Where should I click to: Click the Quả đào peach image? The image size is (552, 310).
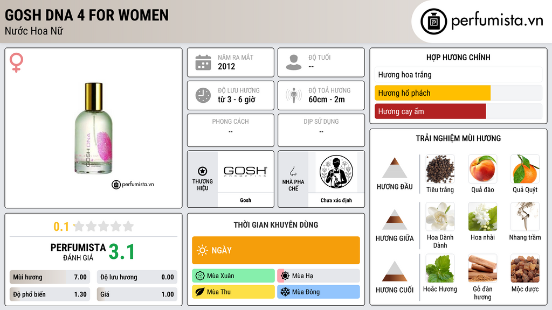(482, 169)
